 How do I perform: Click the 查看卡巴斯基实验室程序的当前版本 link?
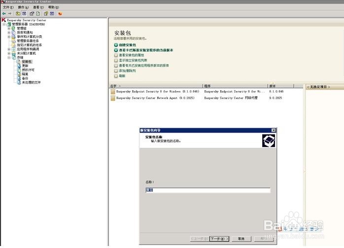tap(146, 50)
